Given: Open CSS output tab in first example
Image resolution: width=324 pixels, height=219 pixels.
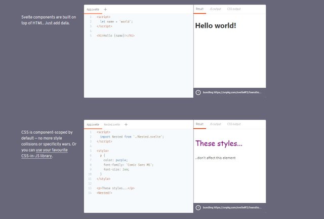Looking at the screenshot, I should click(234, 9).
